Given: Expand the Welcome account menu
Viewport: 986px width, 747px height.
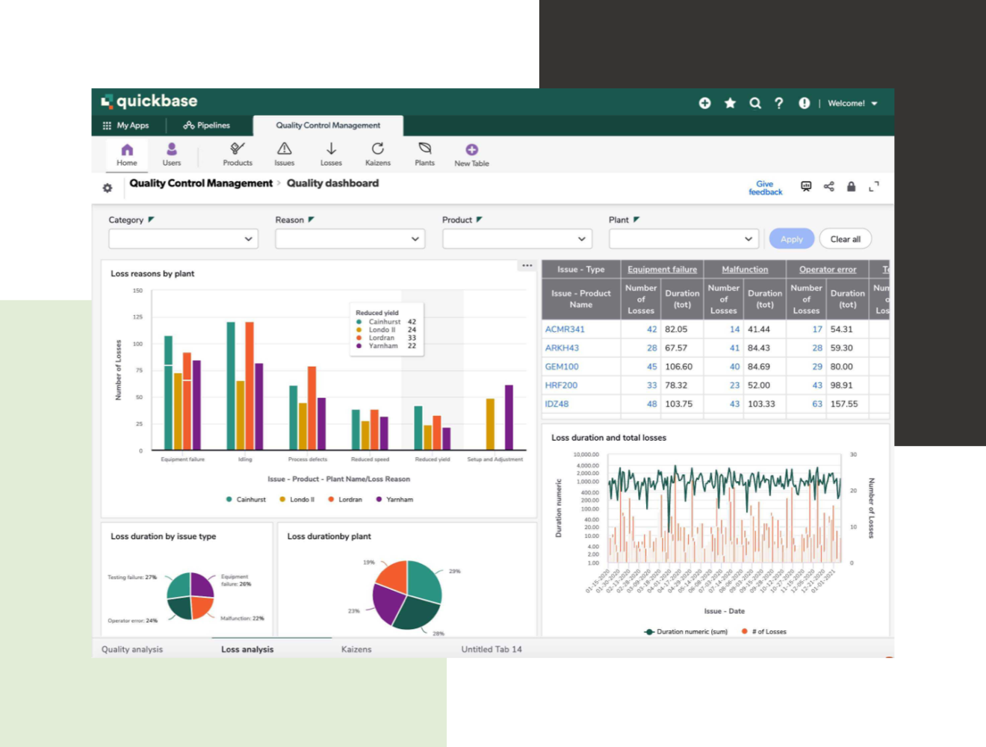Looking at the screenshot, I should pyautogui.click(x=852, y=103).
